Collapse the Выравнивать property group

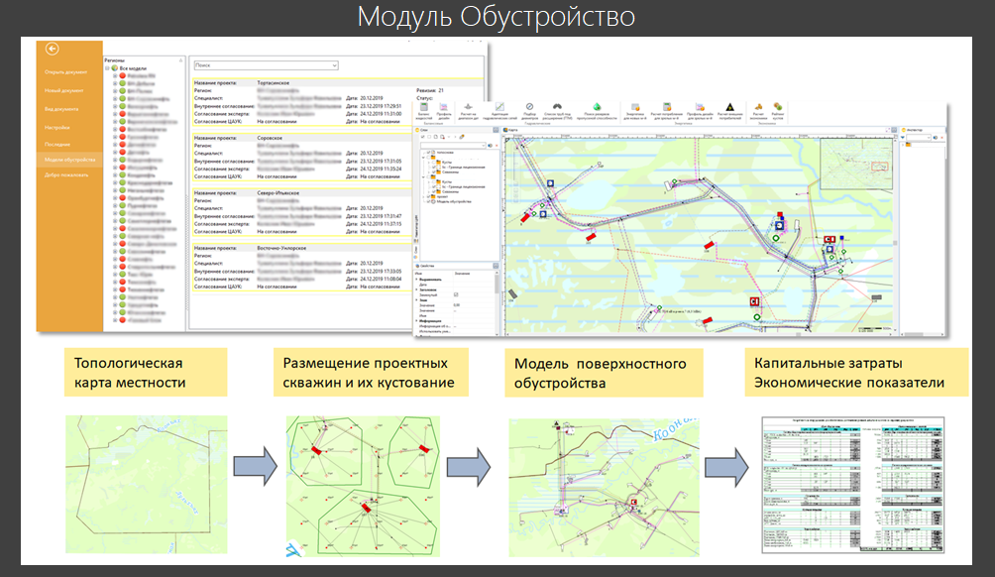point(417,280)
